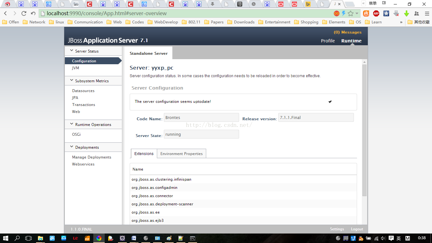Select row org.jboss.as.ejb3
The width and height of the screenshot is (432, 243).
coord(243,220)
